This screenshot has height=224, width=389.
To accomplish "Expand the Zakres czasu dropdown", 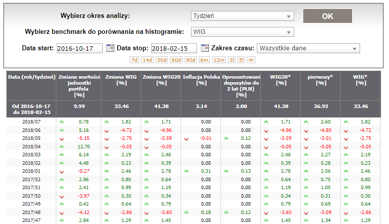I will [x=308, y=48].
